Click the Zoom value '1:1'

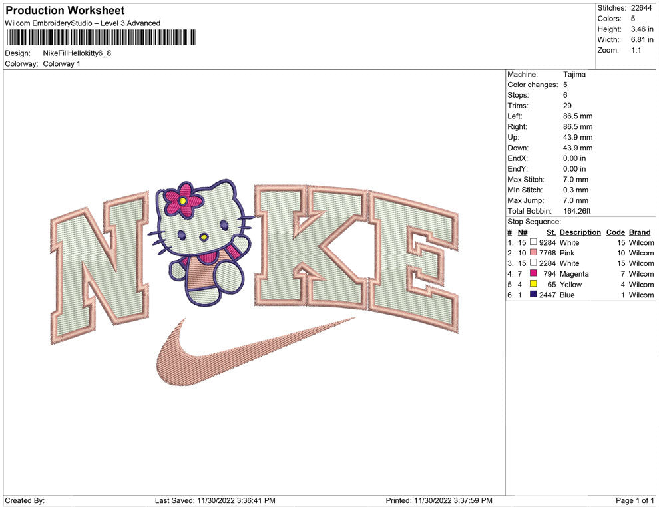636,50
